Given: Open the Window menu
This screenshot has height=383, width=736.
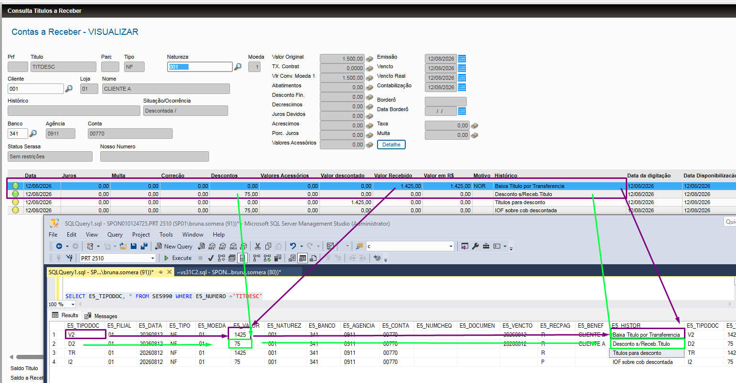Looking at the screenshot, I should click(193, 235).
